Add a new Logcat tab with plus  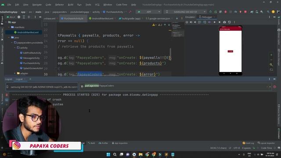pyautogui.click(x=30, y=79)
